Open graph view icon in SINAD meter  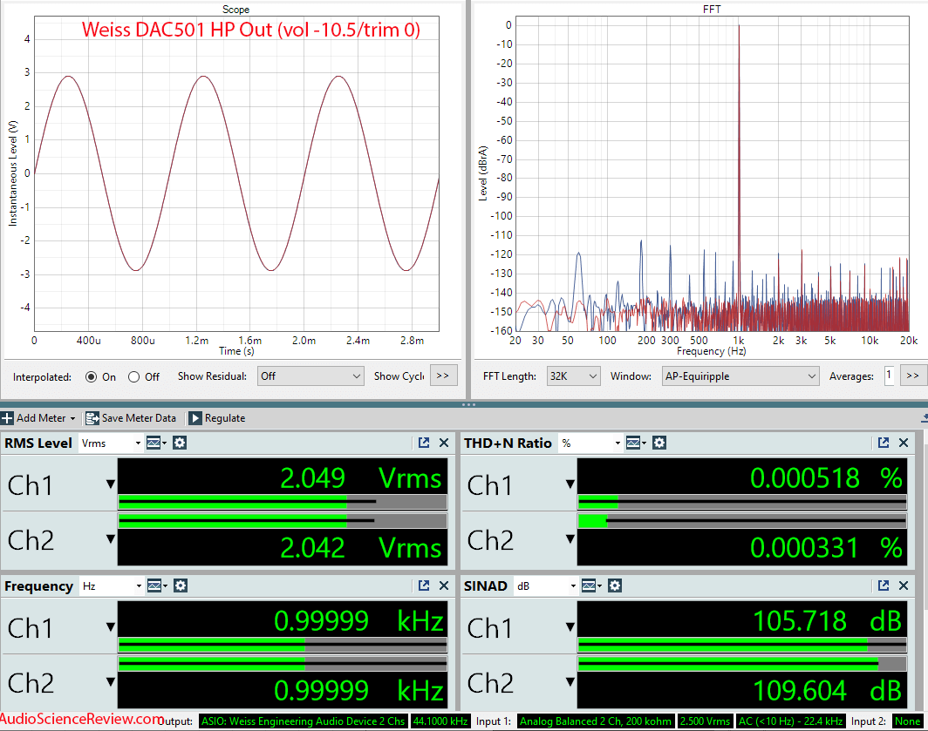pos(589,586)
